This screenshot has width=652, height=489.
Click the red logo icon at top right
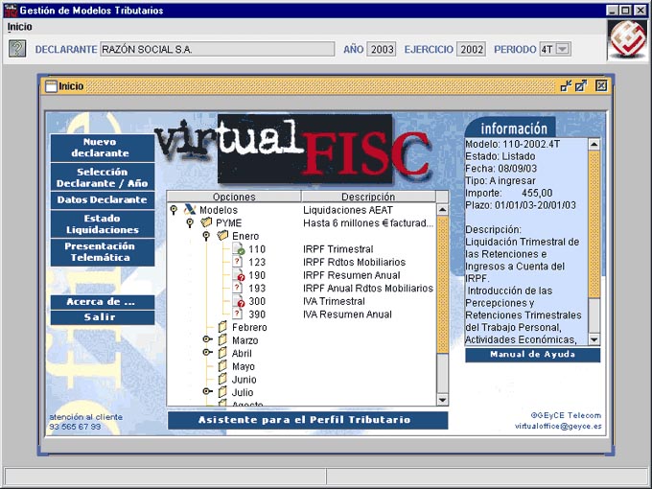[x=628, y=40]
